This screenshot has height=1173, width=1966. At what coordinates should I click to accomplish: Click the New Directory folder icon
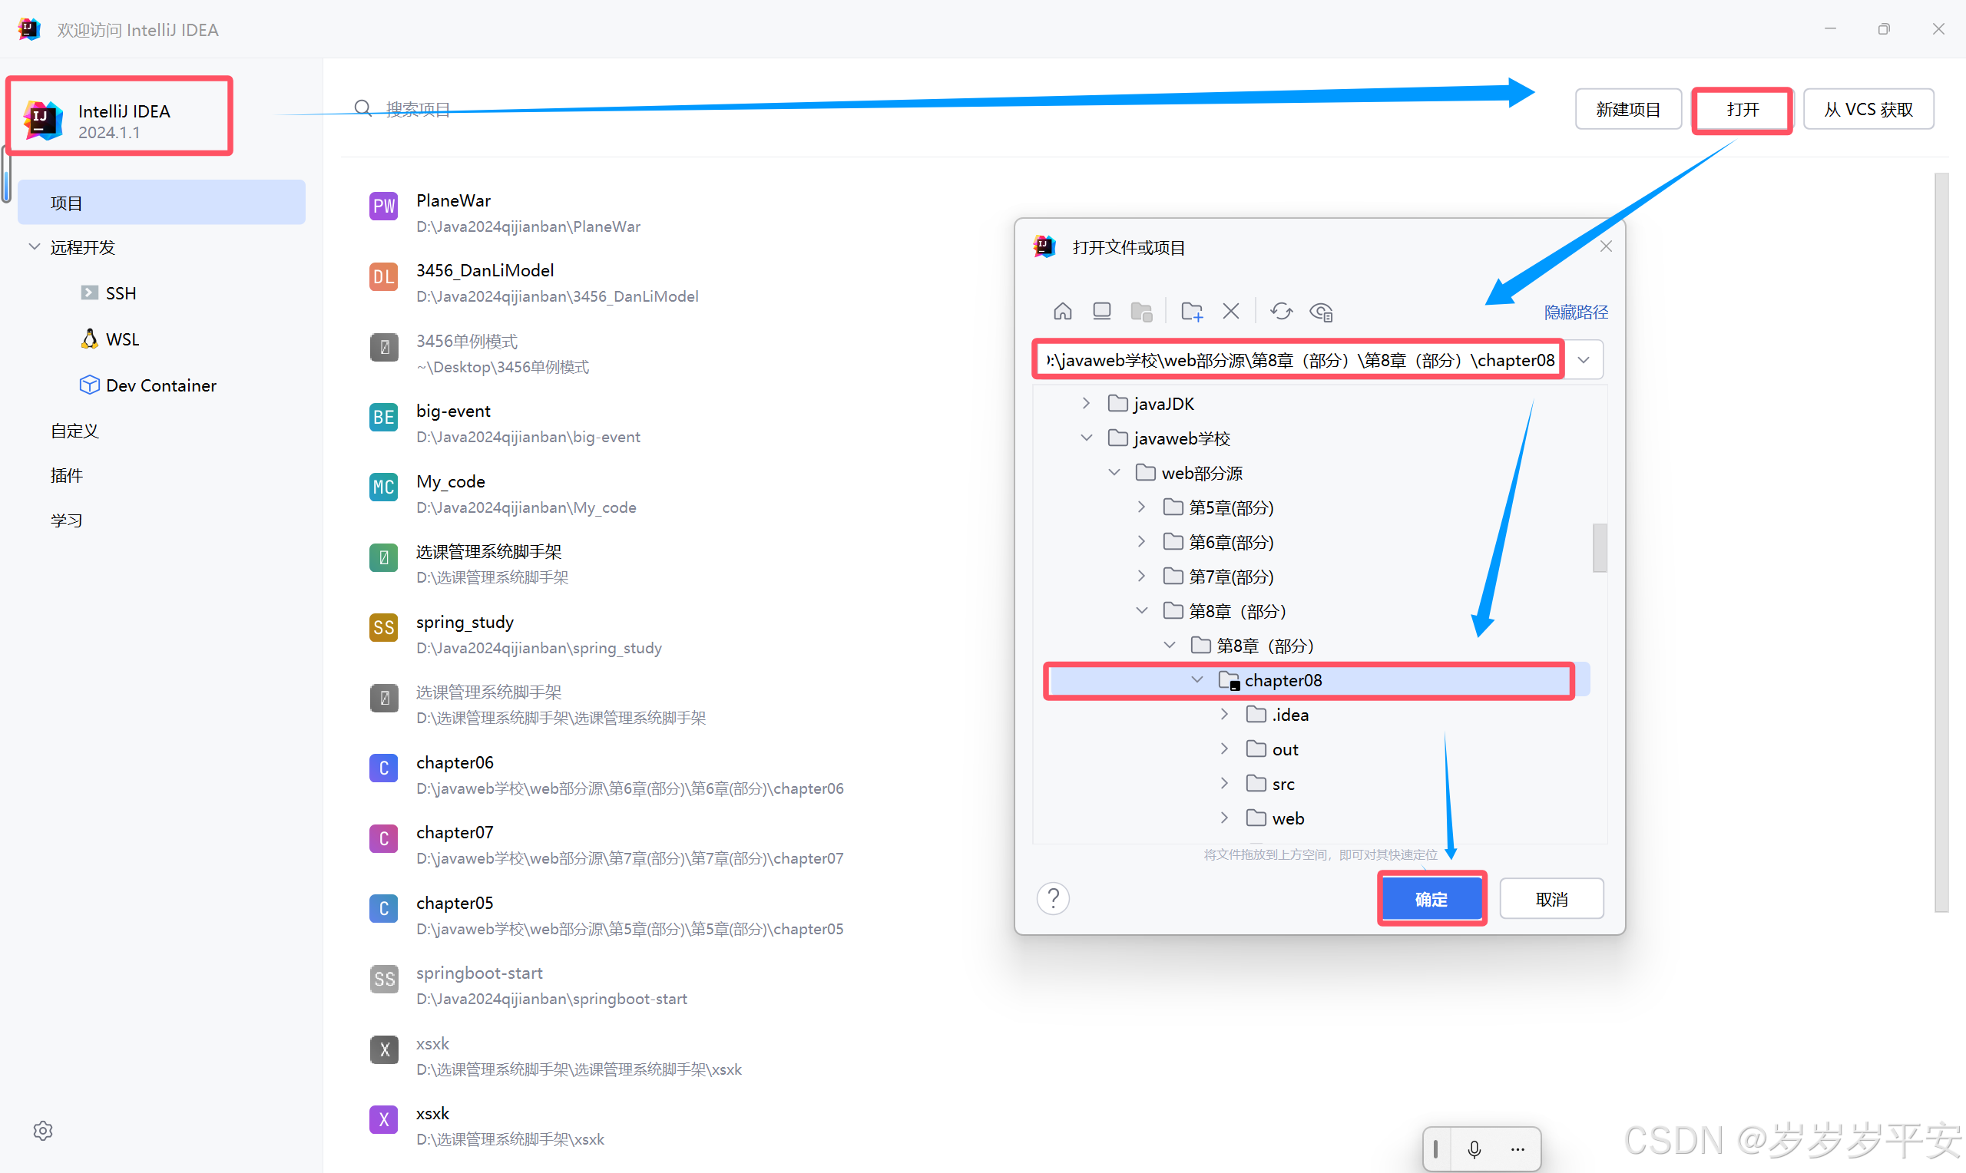(x=1191, y=312)
